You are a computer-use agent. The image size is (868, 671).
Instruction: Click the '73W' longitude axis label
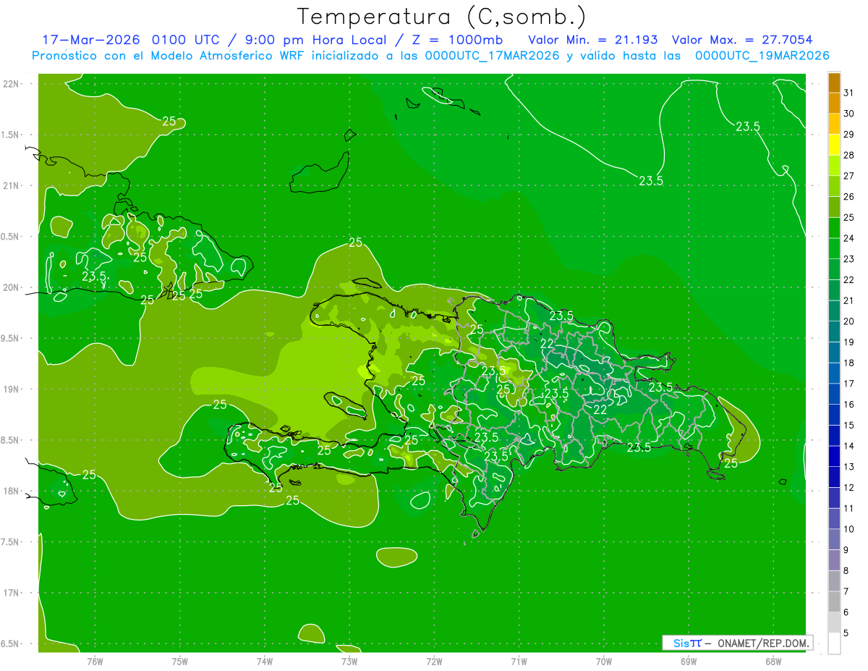click(349, 661)
